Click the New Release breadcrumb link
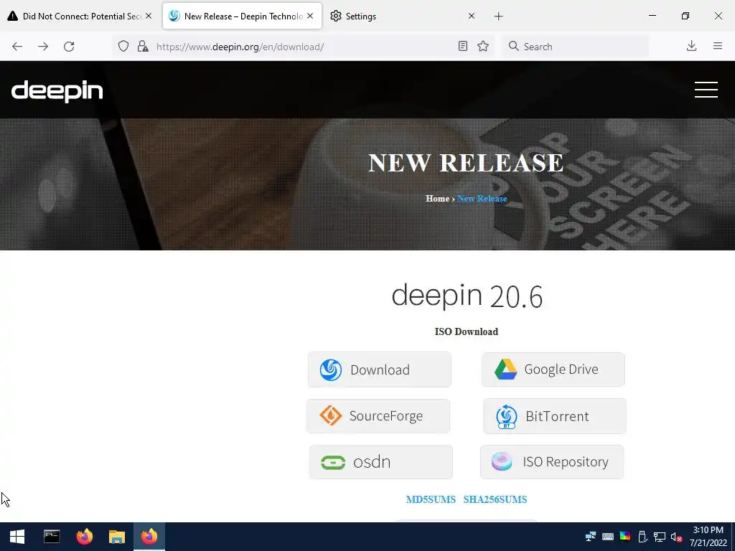 point(482,199)
